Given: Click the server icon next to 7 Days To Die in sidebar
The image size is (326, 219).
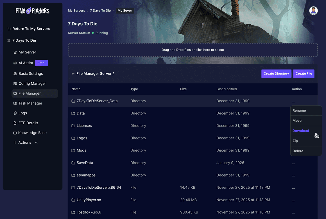Looking at the screenshot, I should (x=9, y=40).
